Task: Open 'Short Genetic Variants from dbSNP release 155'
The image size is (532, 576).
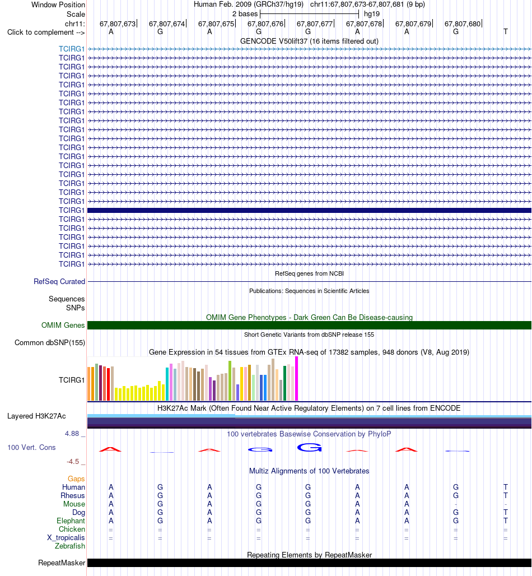Action: [309, 335]
